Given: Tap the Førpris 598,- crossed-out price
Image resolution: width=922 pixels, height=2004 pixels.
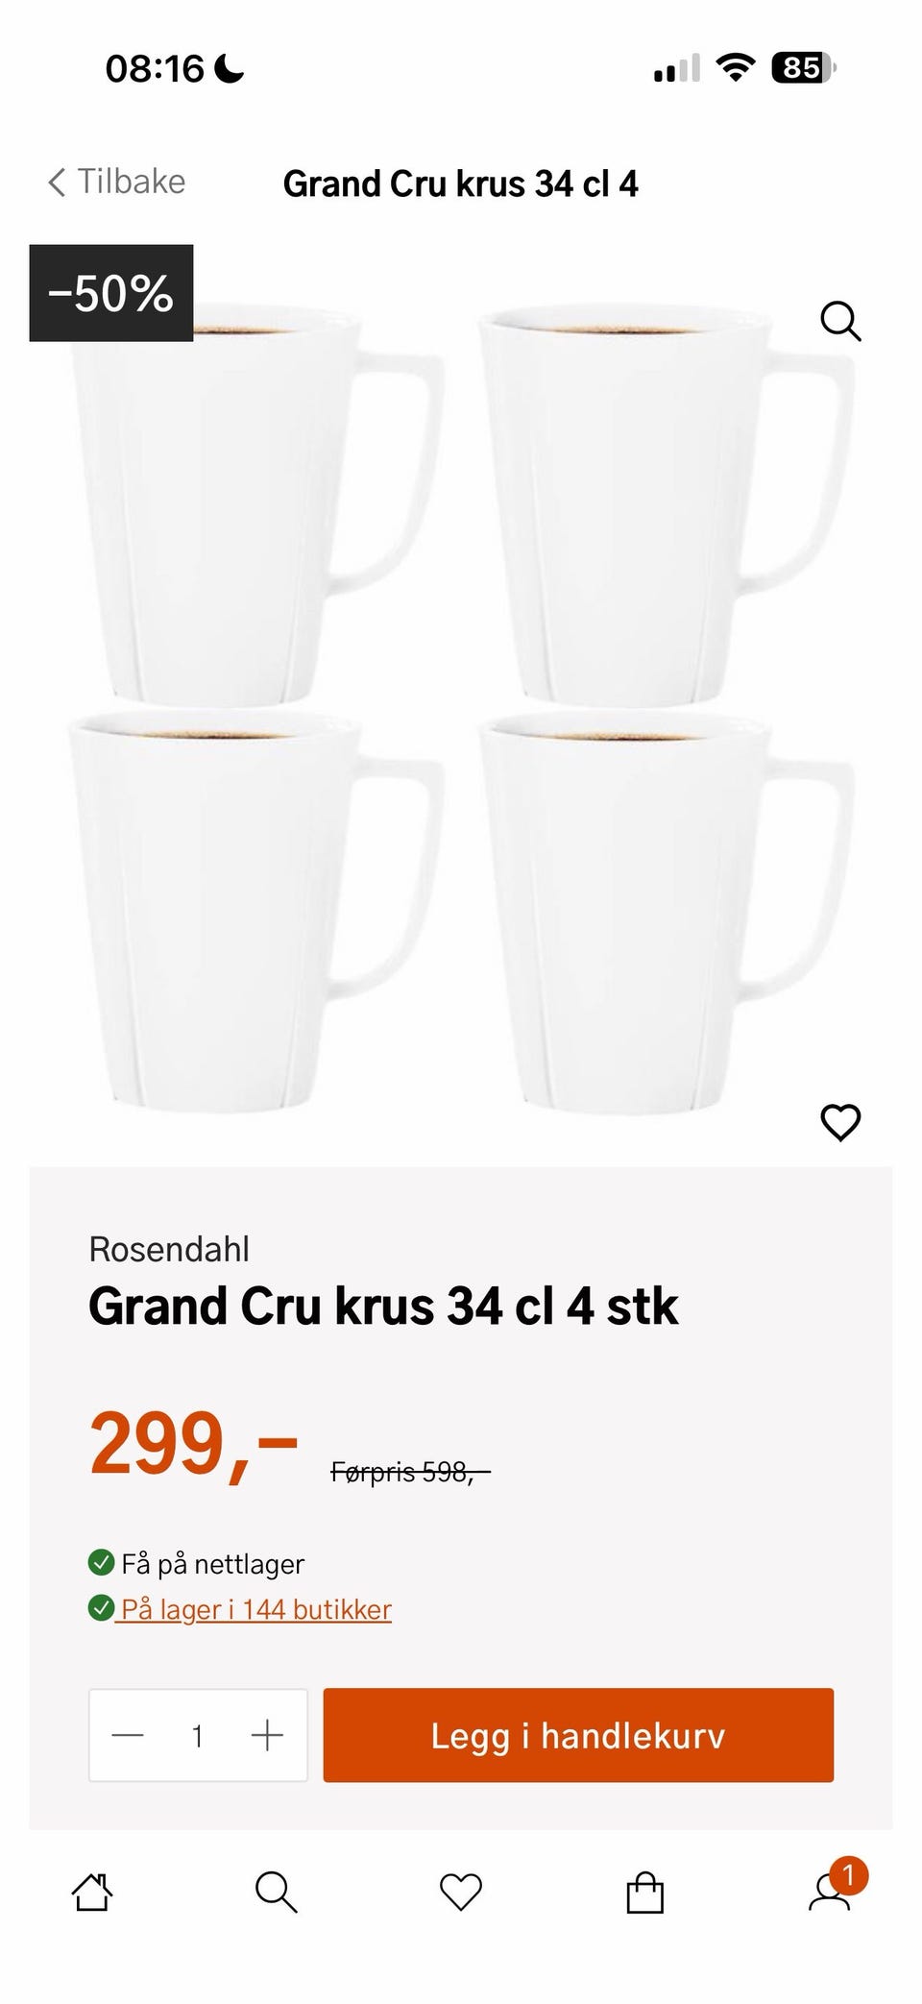Looking at the screenshot, I should [x=410, y=1472].
